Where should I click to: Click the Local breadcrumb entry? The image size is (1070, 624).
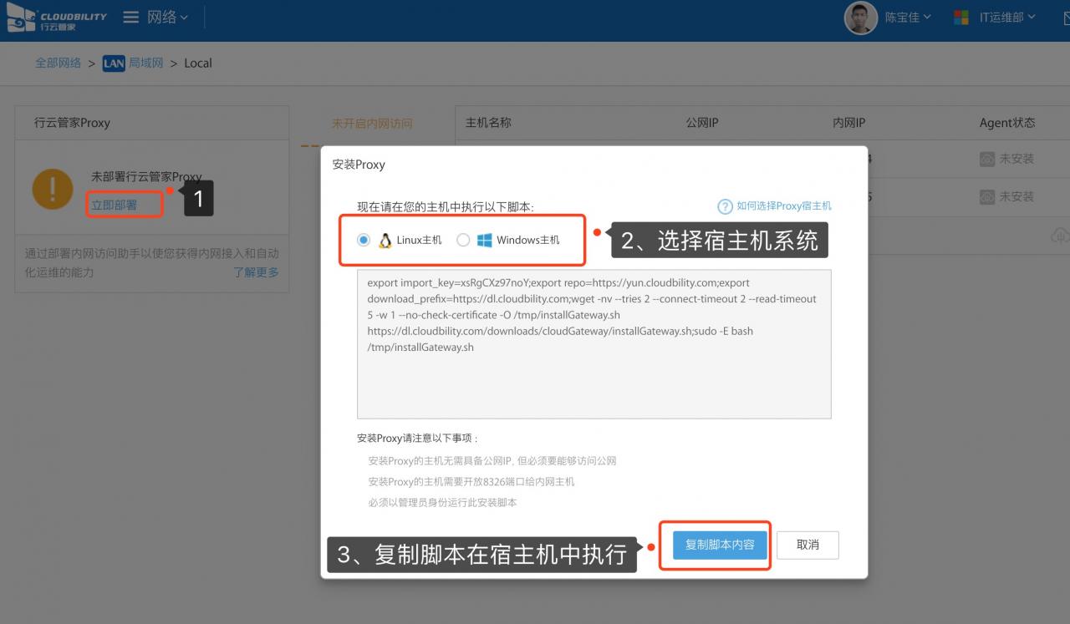(198, 63)
